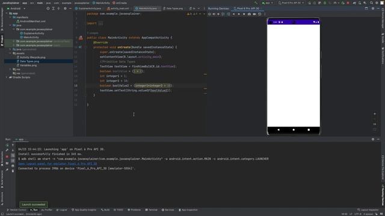Hide the Project panel with minus icon
This screenshot has height=216, width=385.
point(70,8)
